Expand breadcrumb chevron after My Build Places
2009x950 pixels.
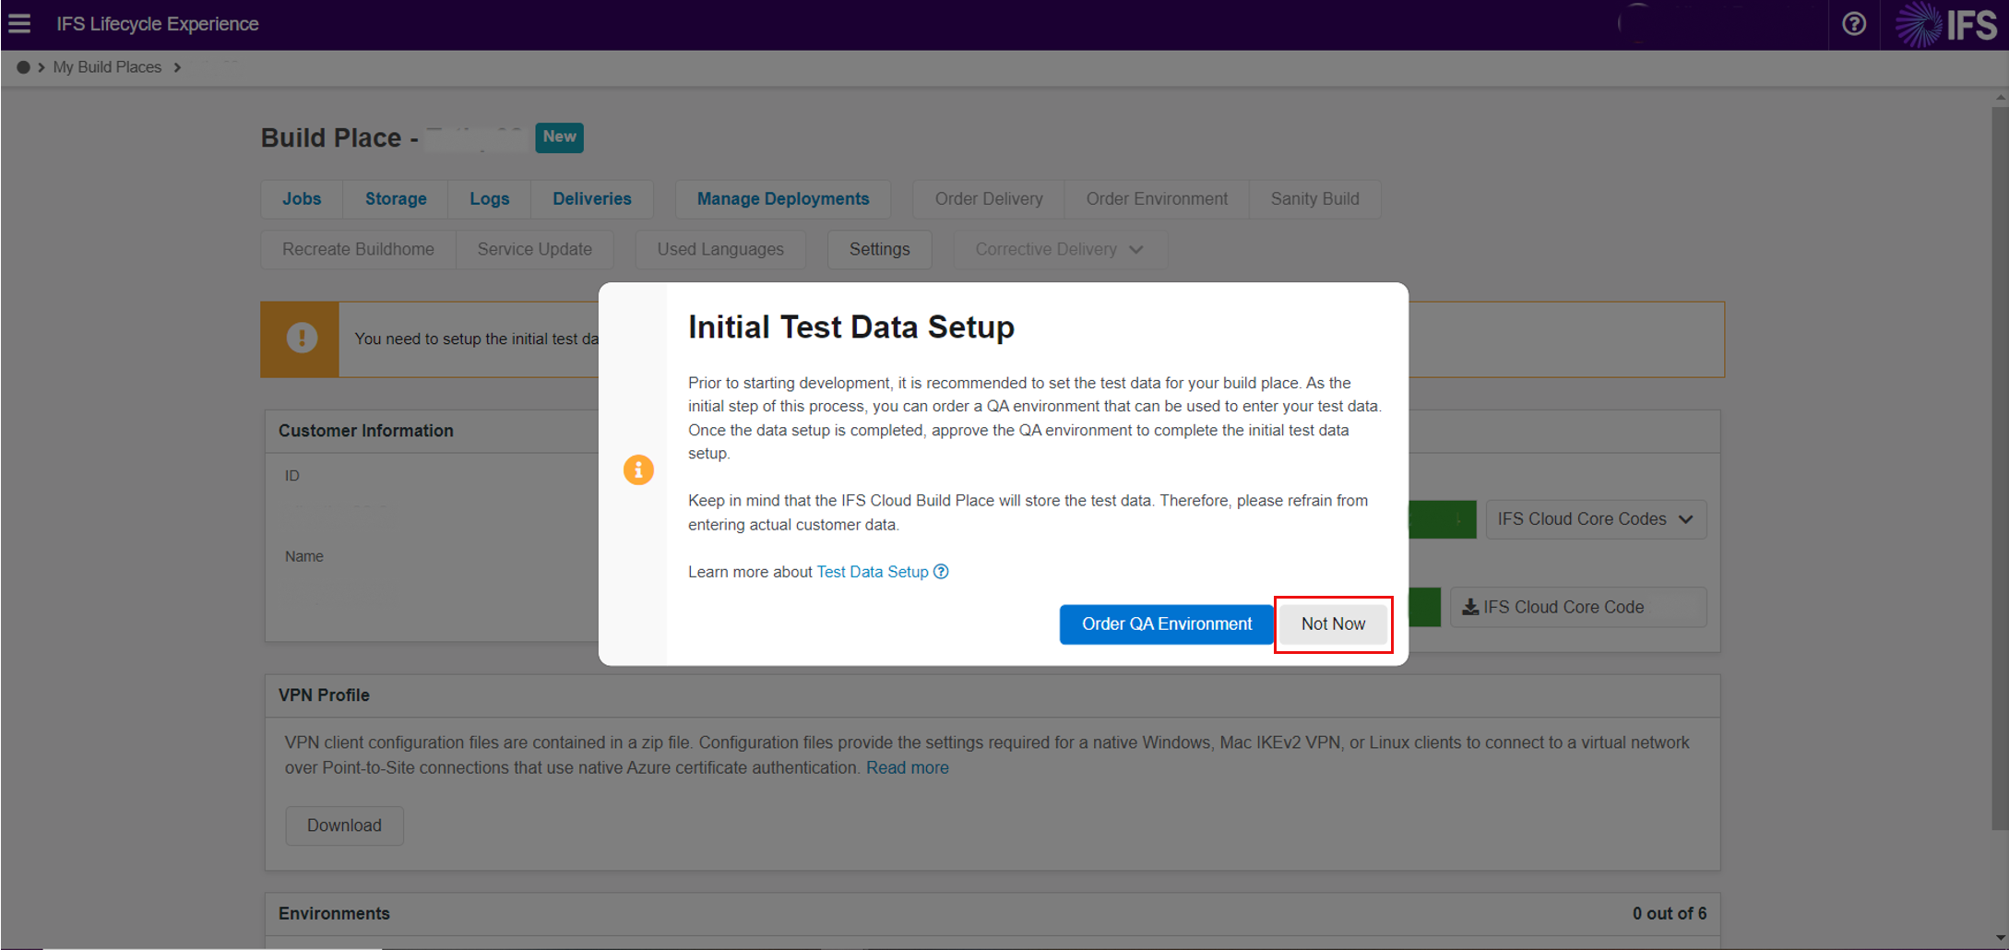[x=177, y=67]
